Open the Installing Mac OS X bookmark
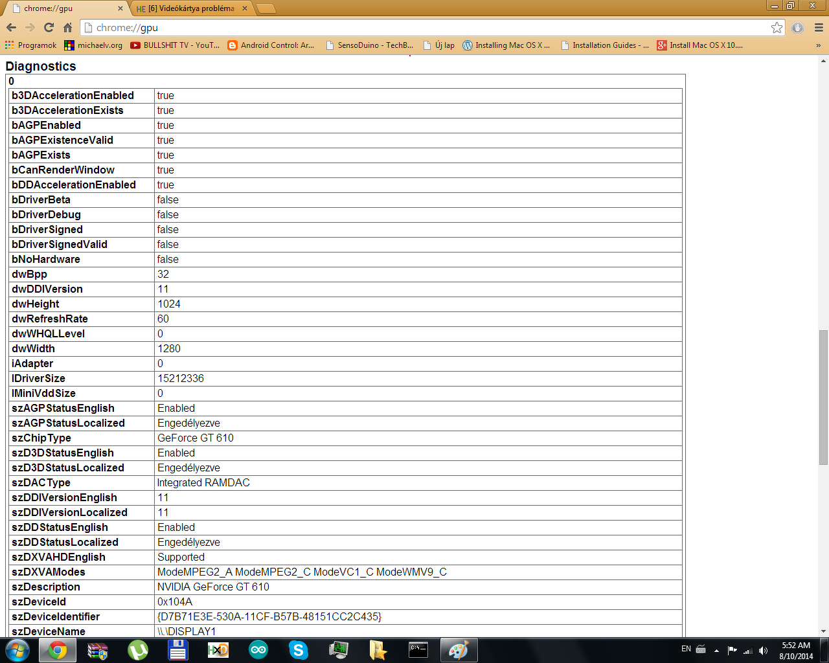The height and width of the screenshot is (663, 829). [x=506, y=45]
